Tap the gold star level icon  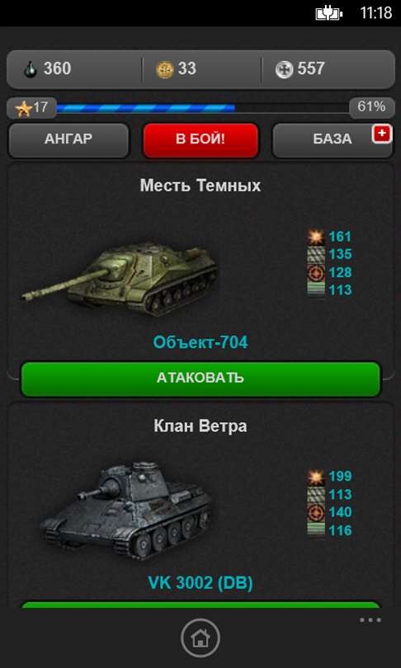(x=24, y=108)
